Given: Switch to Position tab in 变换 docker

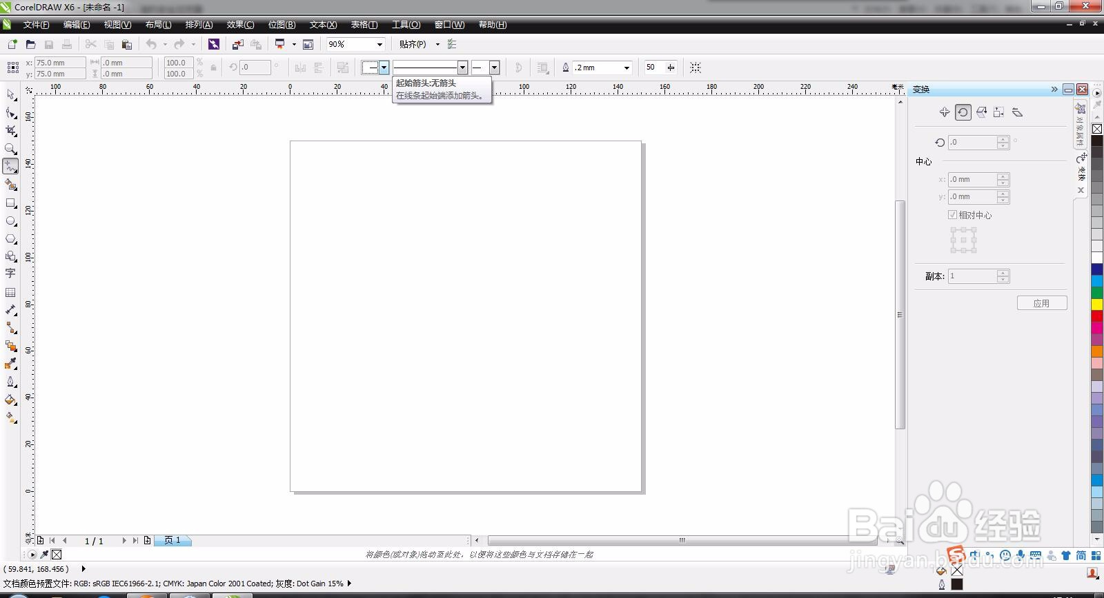Looking at the screenshot, I should (x=945, y=112).
